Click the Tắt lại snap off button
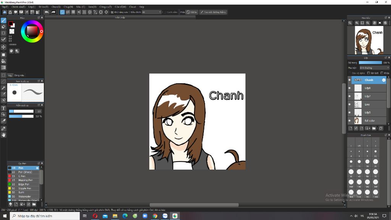 (192, 12)
